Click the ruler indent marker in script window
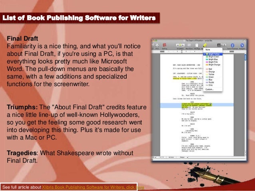The image size is (255, 191). pos(181,51)
